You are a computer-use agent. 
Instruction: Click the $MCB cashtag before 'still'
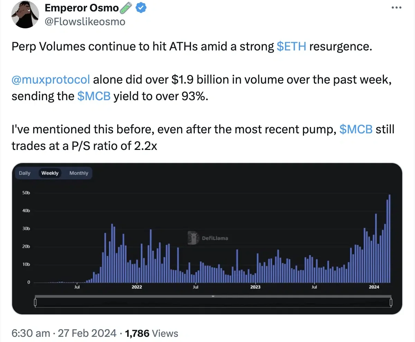pyautogui.click(x=356, y=130)
